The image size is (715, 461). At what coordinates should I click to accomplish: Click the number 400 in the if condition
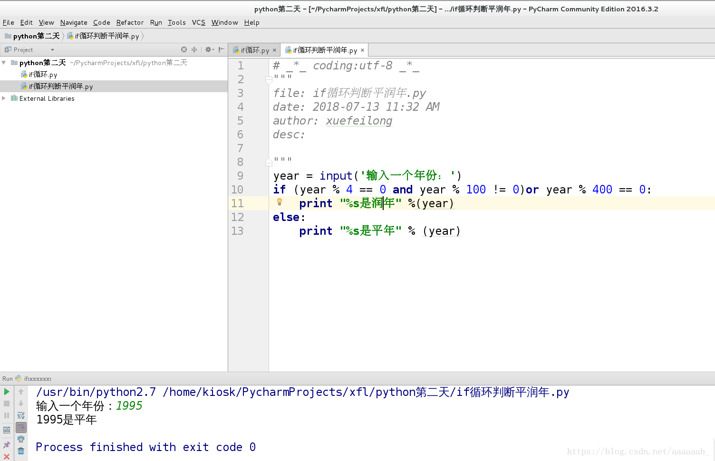pyautogui.click(x=602, y=190)
